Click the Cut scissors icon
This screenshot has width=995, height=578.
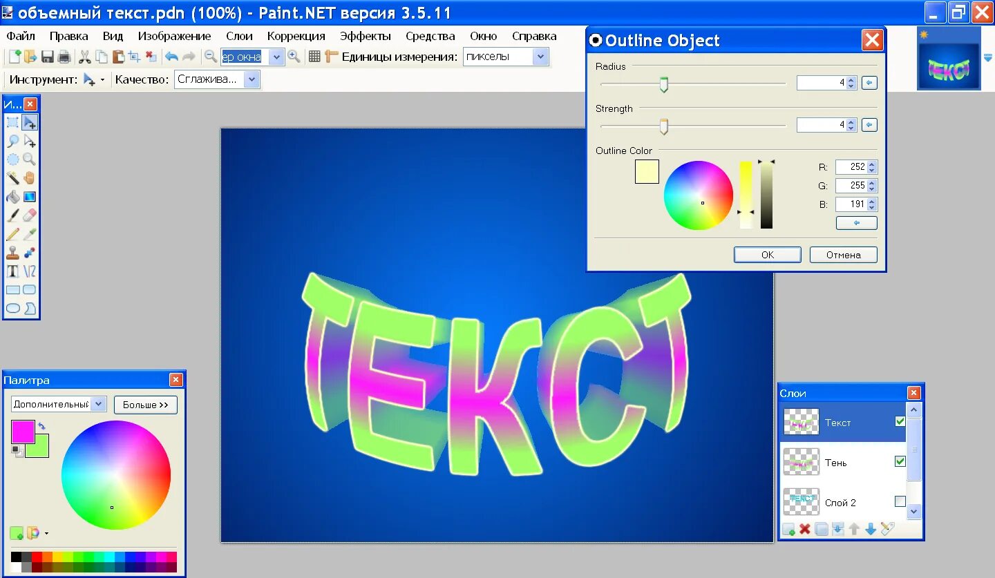pos(85,57)
